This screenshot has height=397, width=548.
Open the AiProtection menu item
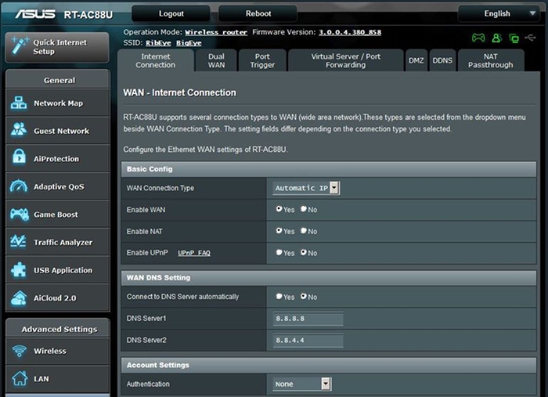[58, 158]
